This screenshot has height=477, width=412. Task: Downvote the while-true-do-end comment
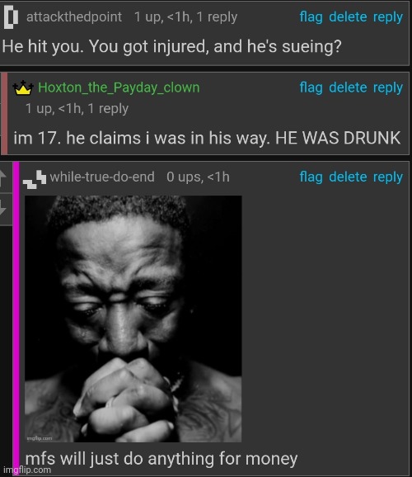click(x=3, y=208)
